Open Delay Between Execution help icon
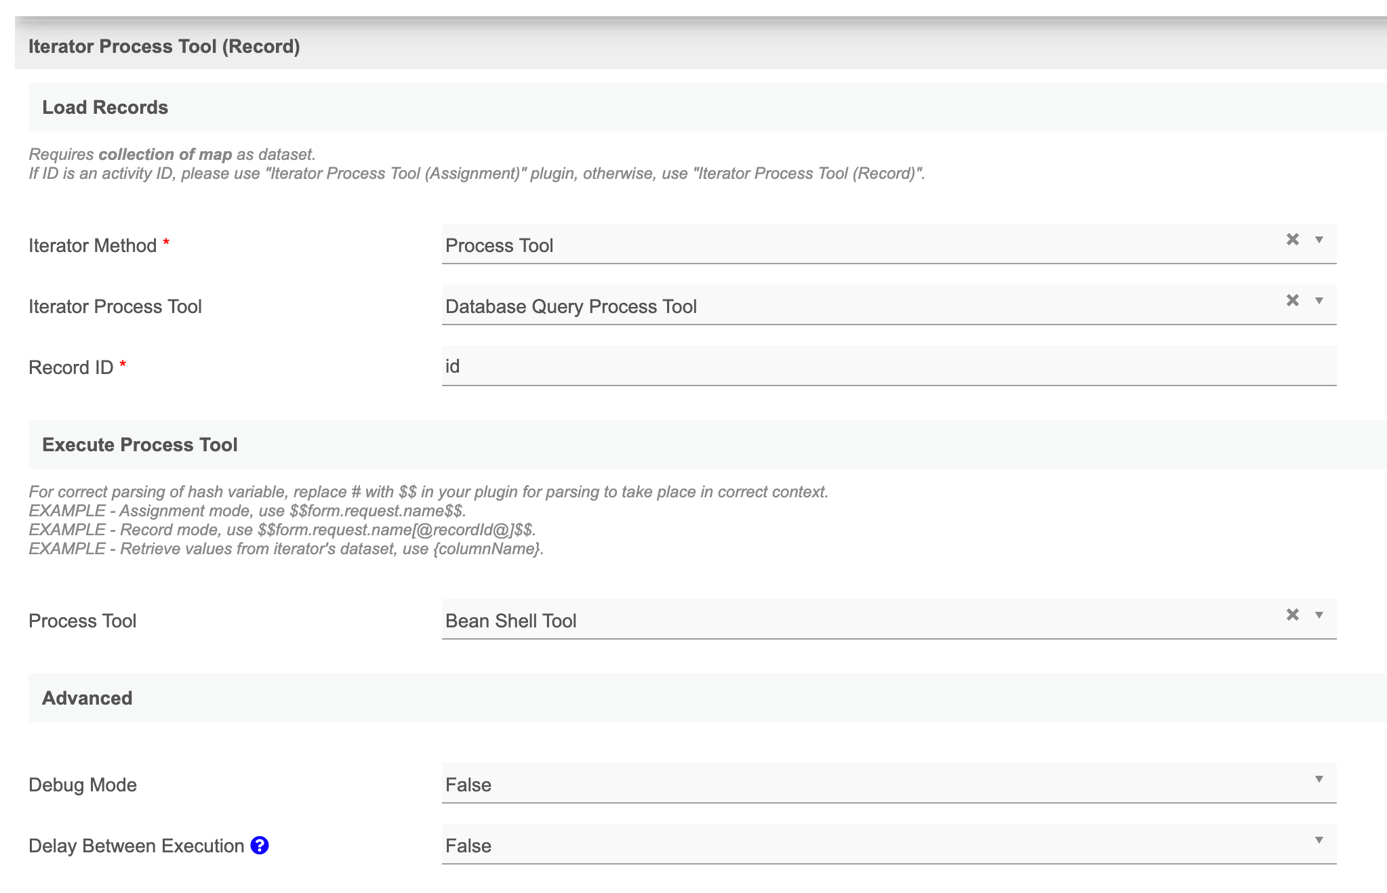 (x=260, y=845)
